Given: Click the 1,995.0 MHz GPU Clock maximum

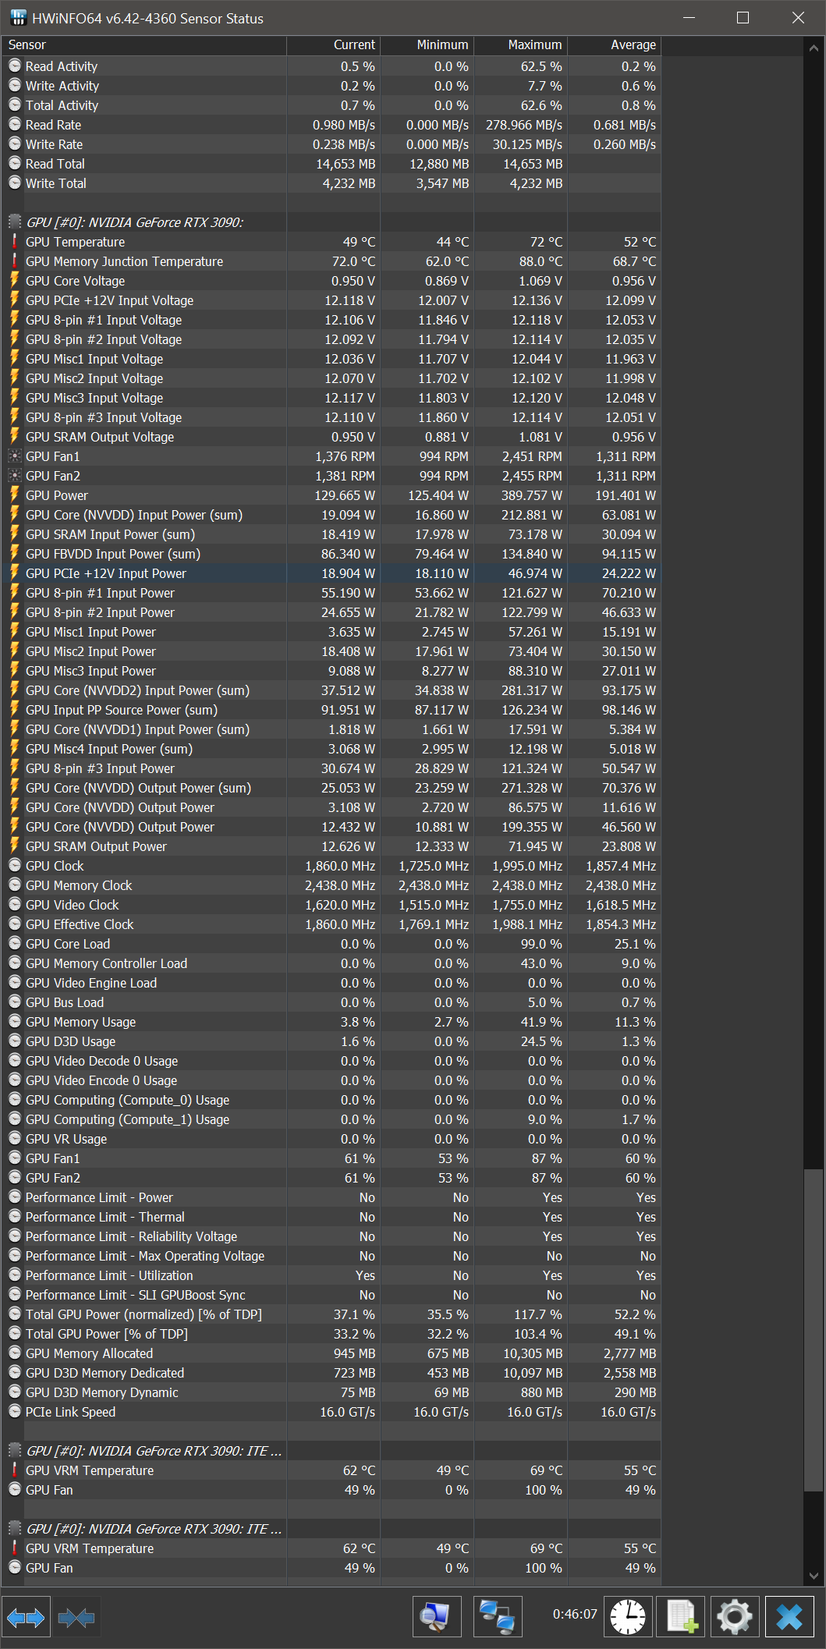Looking at the screenshot, I should pyautogui.click(x=527, y=866).
